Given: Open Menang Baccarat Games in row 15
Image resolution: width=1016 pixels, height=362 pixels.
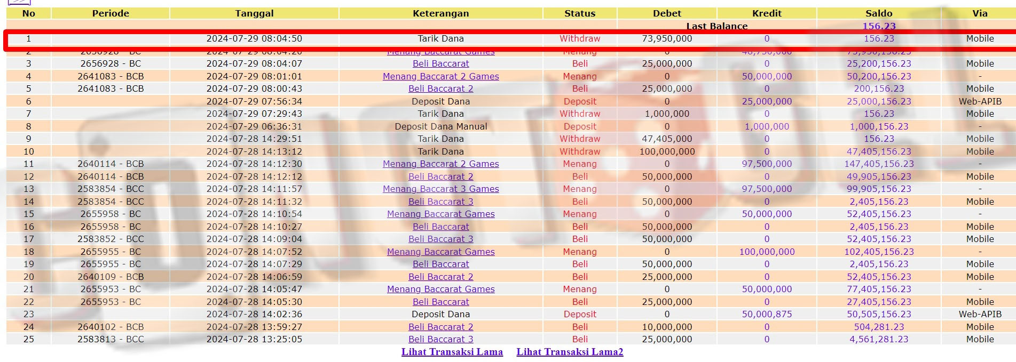Looking at the screenshot, I should tap(440, 214).
